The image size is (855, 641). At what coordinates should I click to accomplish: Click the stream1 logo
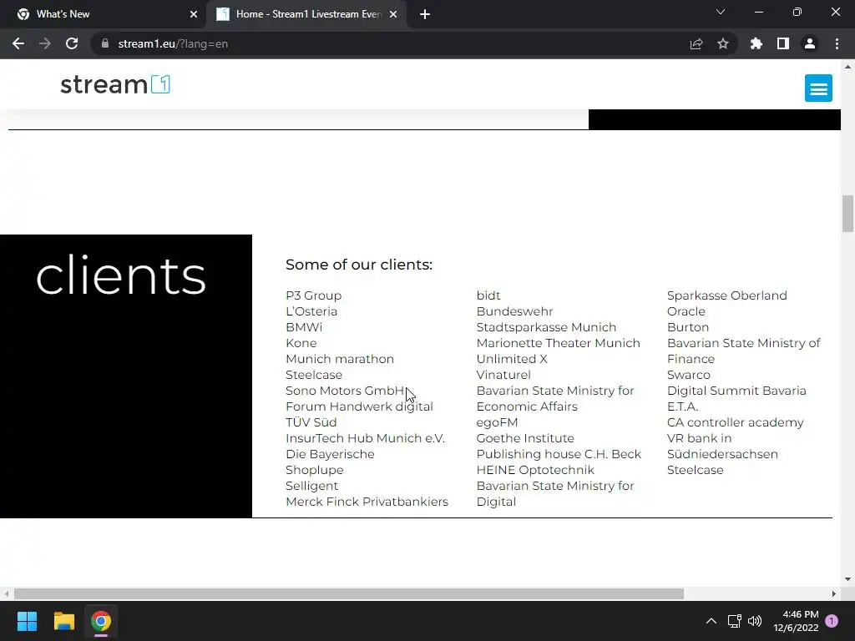tap(115, 84)
